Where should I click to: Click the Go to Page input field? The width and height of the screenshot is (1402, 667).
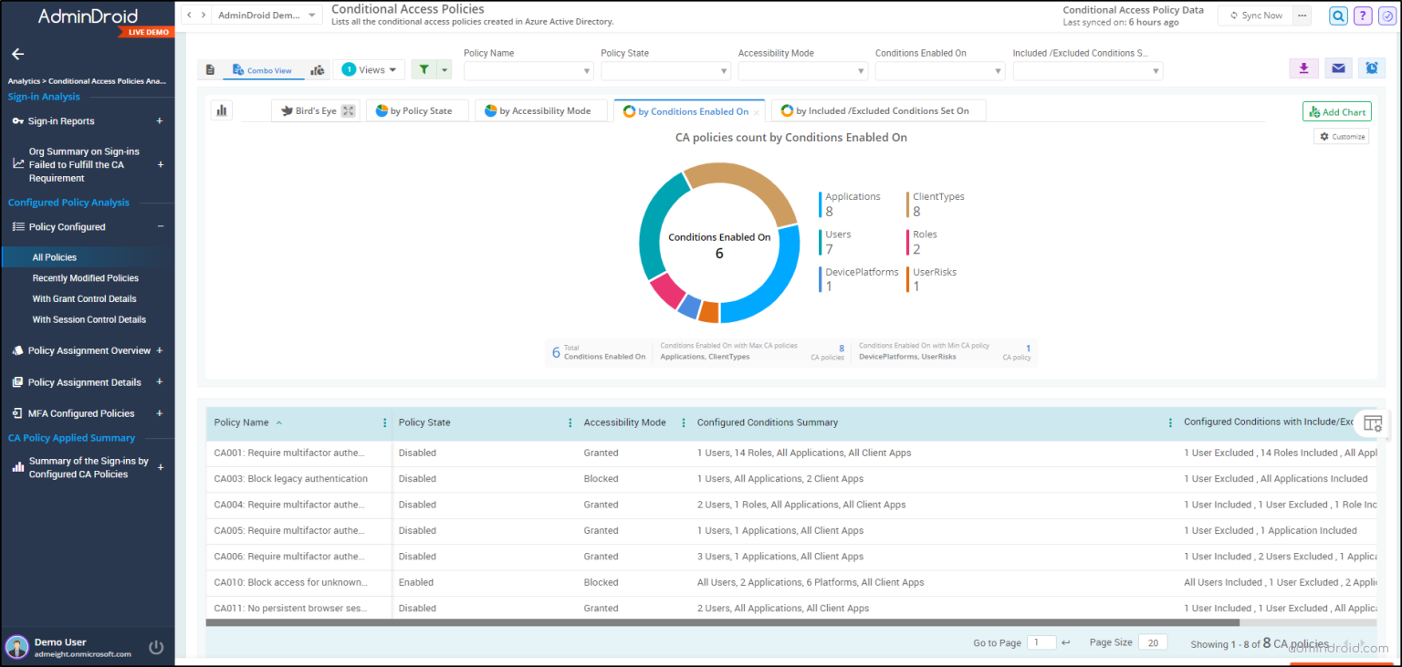tap(1041, 642)
